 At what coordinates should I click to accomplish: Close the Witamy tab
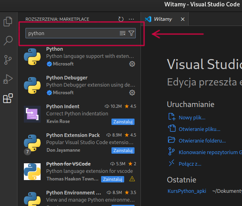point(183,19)
